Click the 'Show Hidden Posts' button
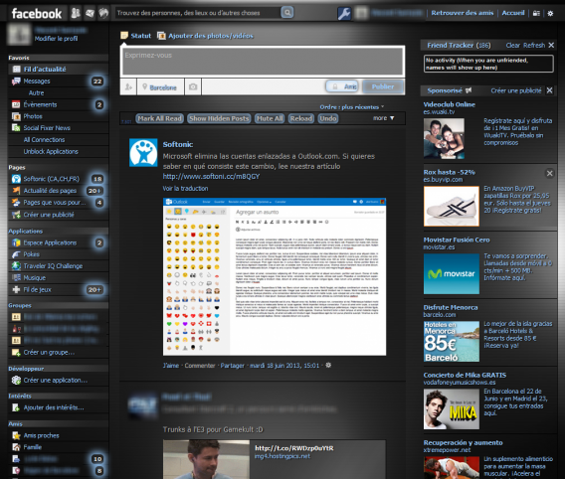 pos(219,118)
